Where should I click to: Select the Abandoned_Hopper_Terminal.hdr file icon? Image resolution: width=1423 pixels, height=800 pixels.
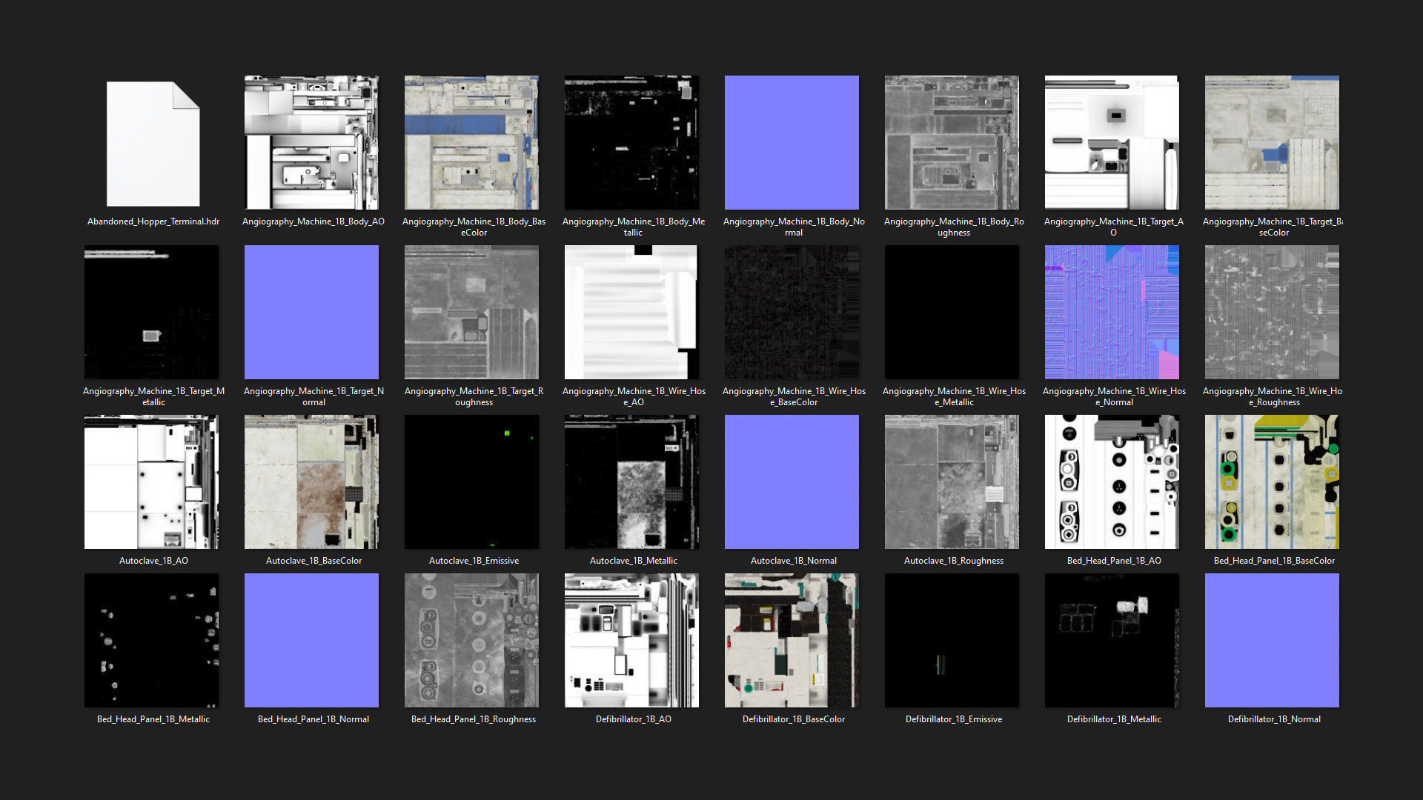pyautogui.click(x=153, y=143)
